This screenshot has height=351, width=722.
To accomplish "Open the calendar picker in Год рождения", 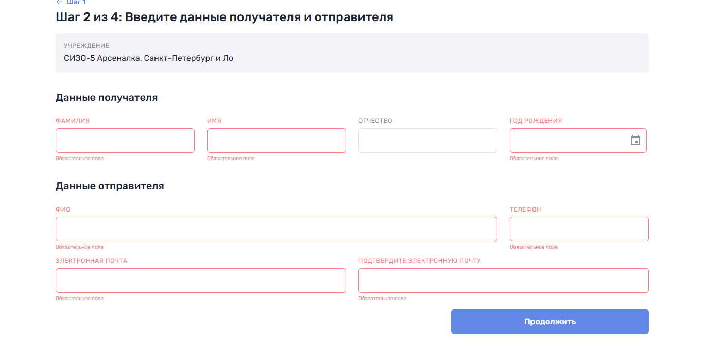I will [x=635, y=141].
